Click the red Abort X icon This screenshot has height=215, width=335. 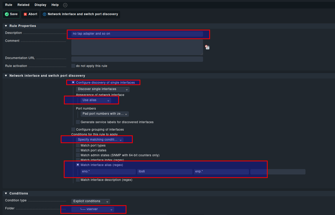coord(25,14)
